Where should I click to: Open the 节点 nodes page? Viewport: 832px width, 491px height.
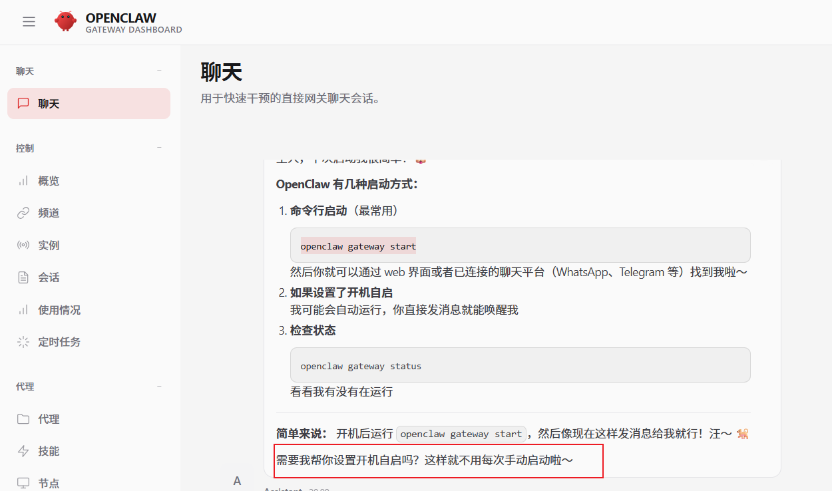click(x=89, y=483)
